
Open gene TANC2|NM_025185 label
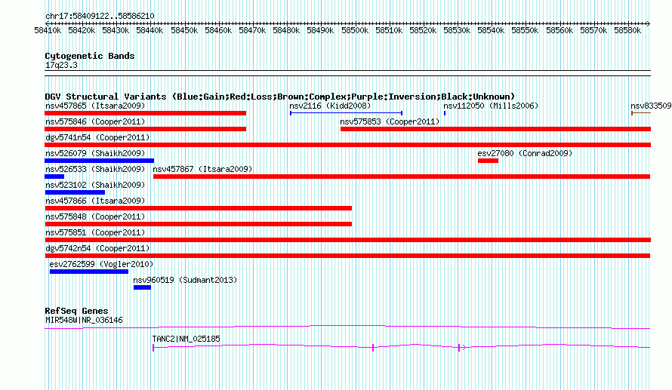click(x=186, y=339)
